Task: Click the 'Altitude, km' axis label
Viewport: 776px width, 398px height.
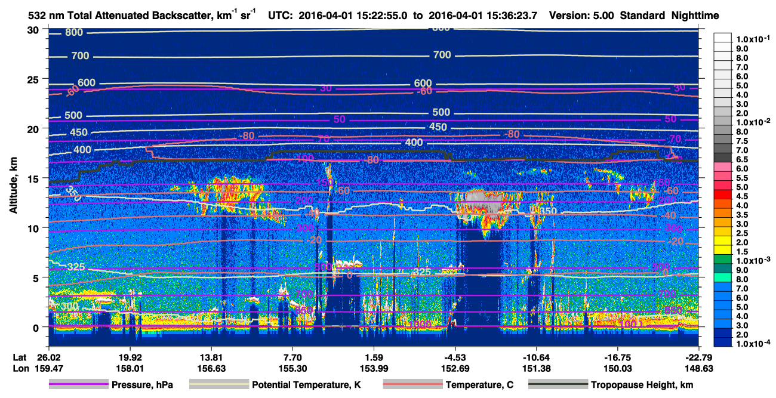Action: point(13,185)
